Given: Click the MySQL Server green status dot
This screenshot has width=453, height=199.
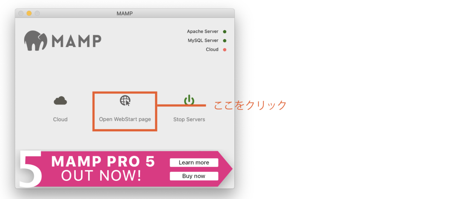Looking at the screenshot, I should (225, 40).
